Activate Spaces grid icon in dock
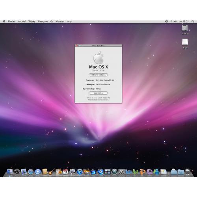 coord(108,172)
